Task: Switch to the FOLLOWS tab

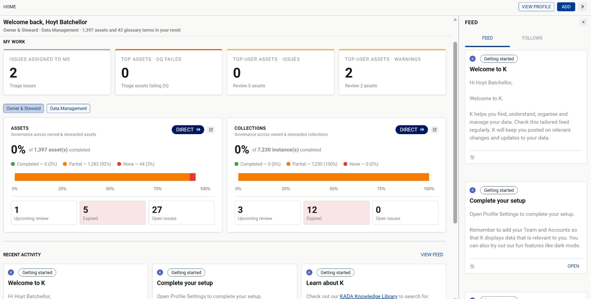Action: point(532,38)
